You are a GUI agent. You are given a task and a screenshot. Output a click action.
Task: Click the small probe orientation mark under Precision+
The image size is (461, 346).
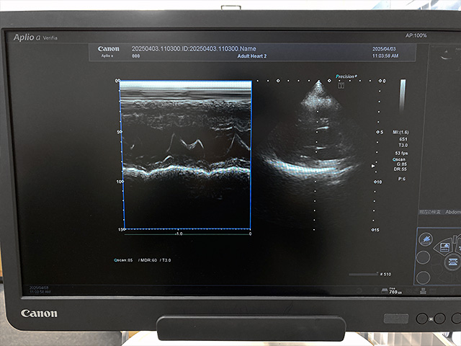click(x=341, y=85)
